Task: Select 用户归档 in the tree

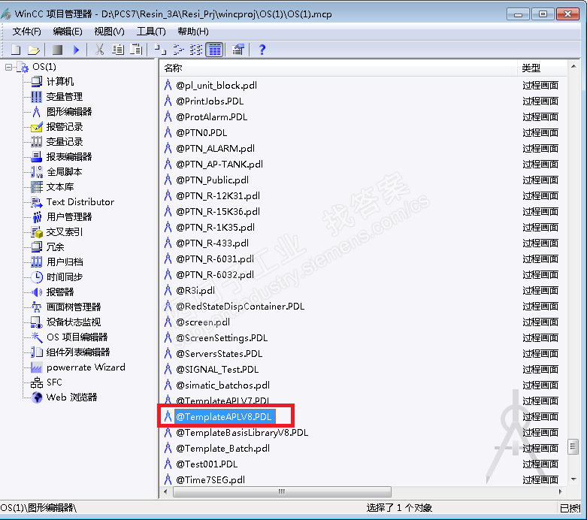Action: click(65, 262)
